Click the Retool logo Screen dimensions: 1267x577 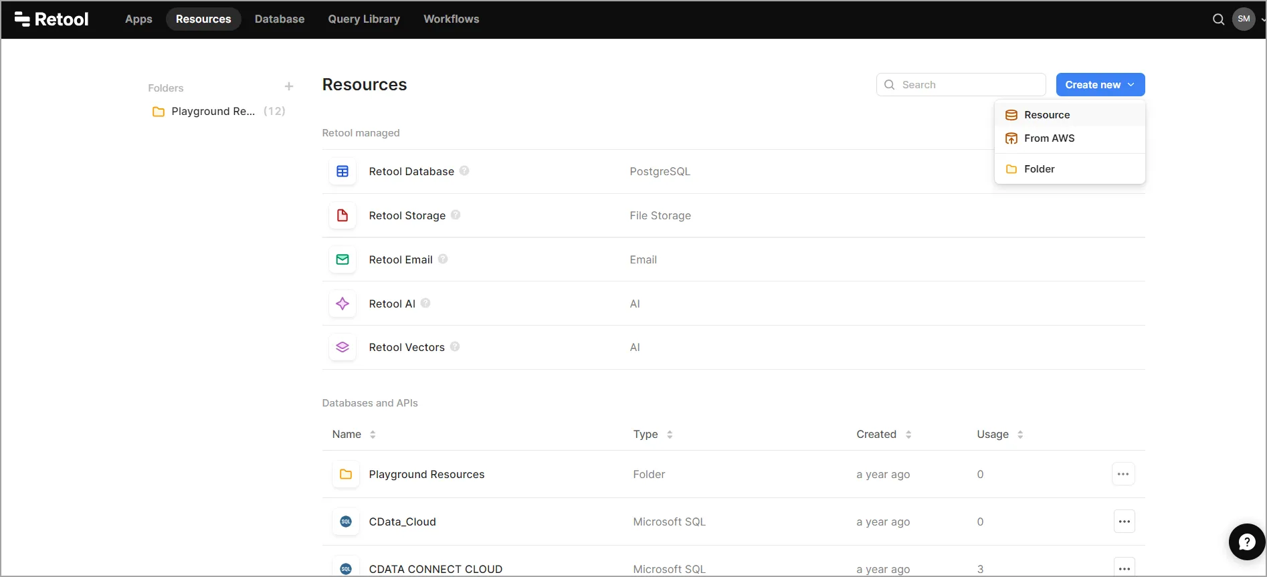click(x=52, y=19)
